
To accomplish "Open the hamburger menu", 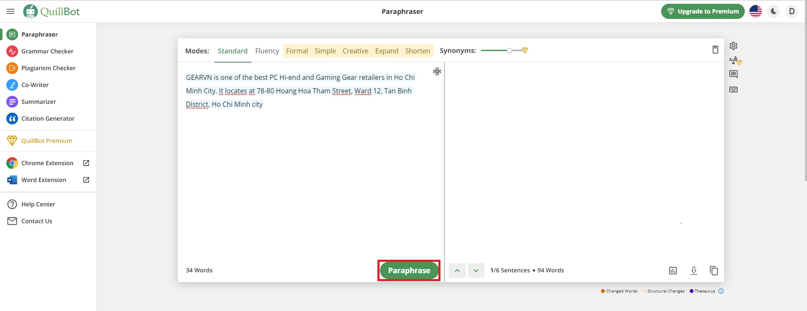I will click(x=11, y=11).
